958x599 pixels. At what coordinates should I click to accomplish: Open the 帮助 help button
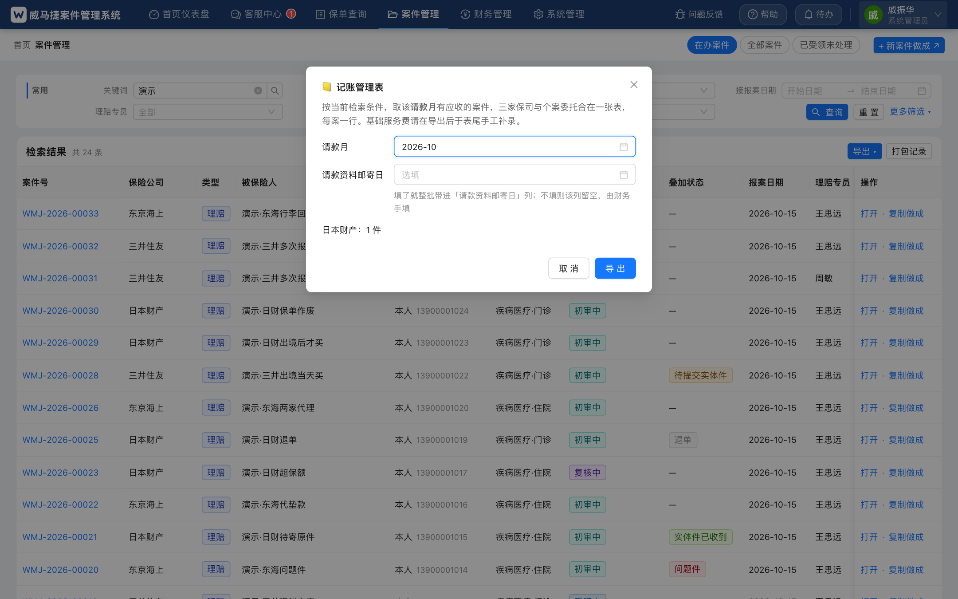(x=763, y=15)
